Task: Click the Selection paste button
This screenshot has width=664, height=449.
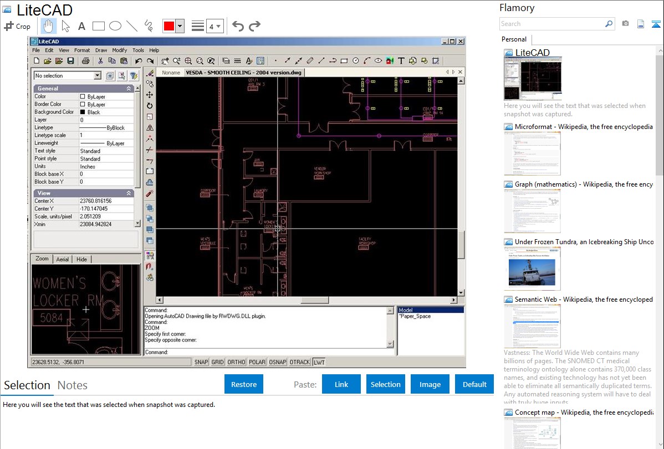Action: [x=385, y=384]
